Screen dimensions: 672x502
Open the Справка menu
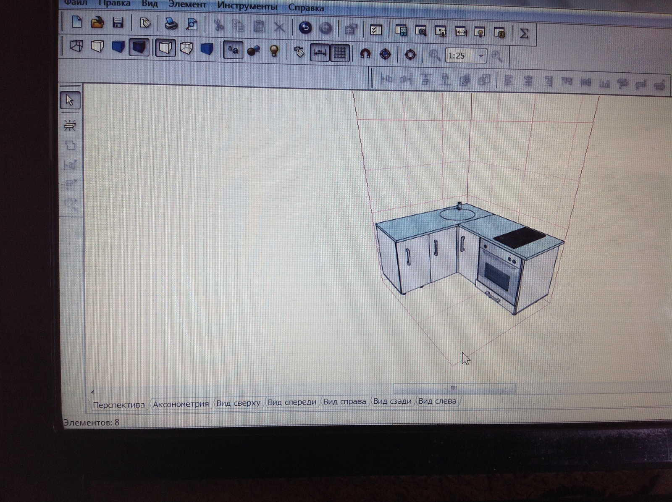(x=306, y=8)
